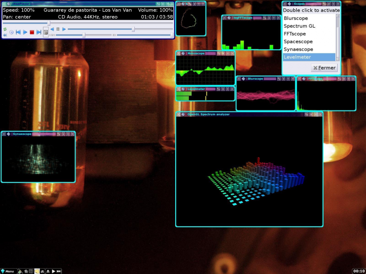The height and width of the screenshot is (274, 366).
Task: Open the playlist window icon
Action: pyautogui.click(x=46, y=32)
